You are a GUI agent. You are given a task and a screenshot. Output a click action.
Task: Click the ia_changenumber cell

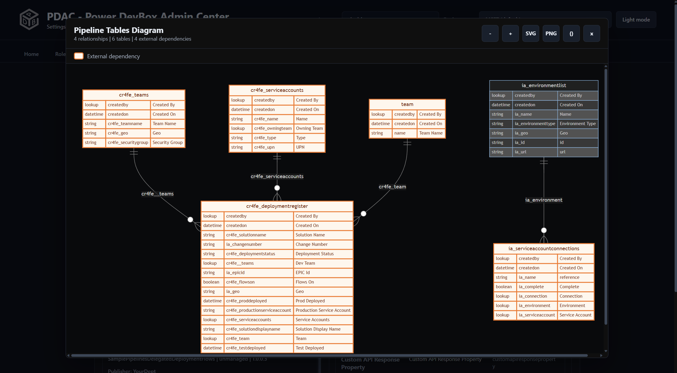(x=259, y=244)
